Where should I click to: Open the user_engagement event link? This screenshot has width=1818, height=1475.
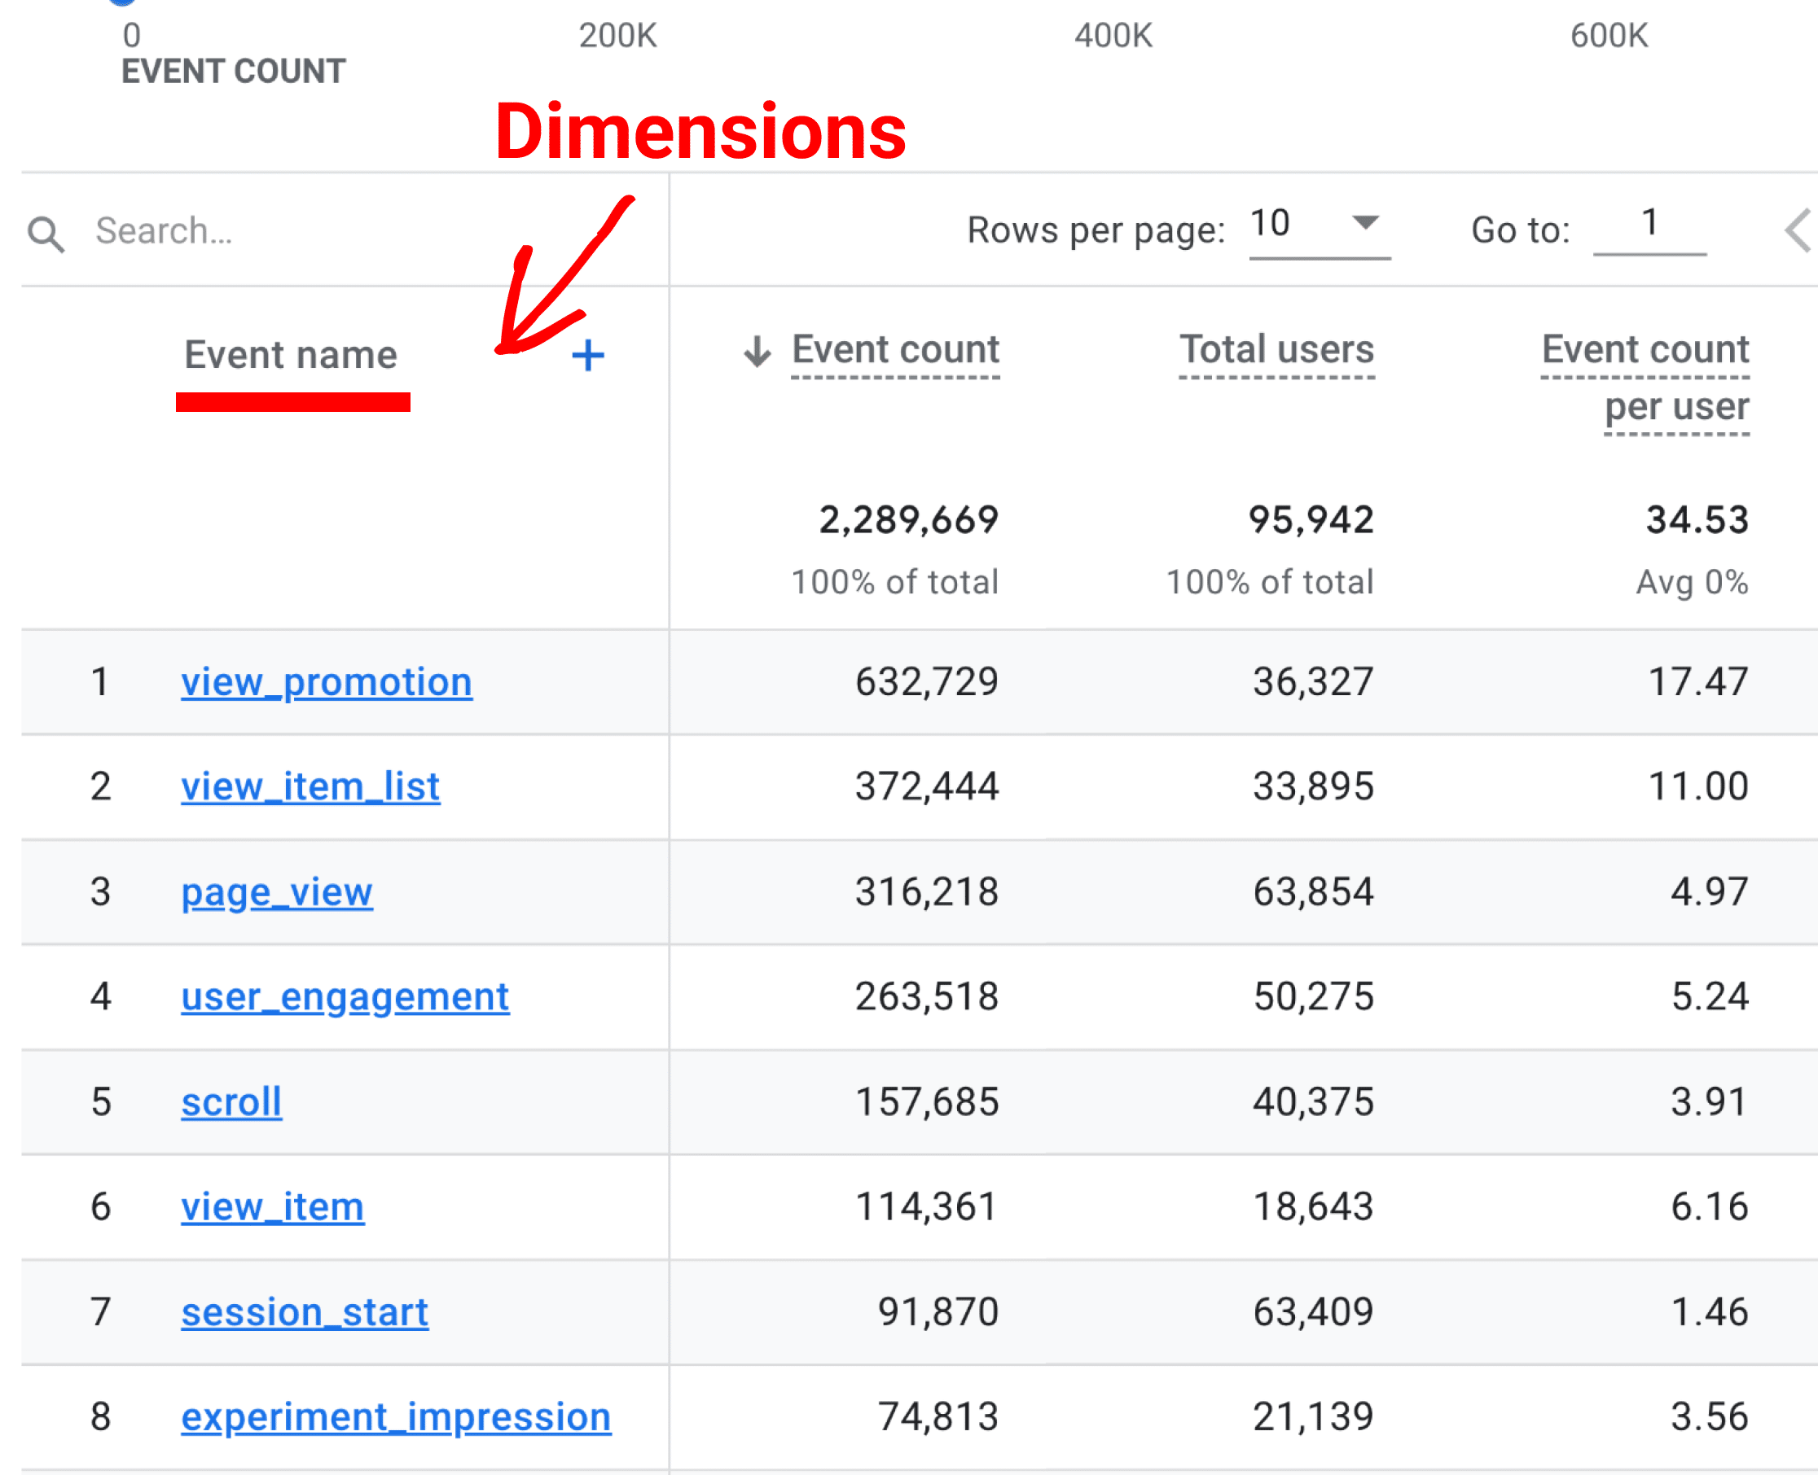point(345,996)
